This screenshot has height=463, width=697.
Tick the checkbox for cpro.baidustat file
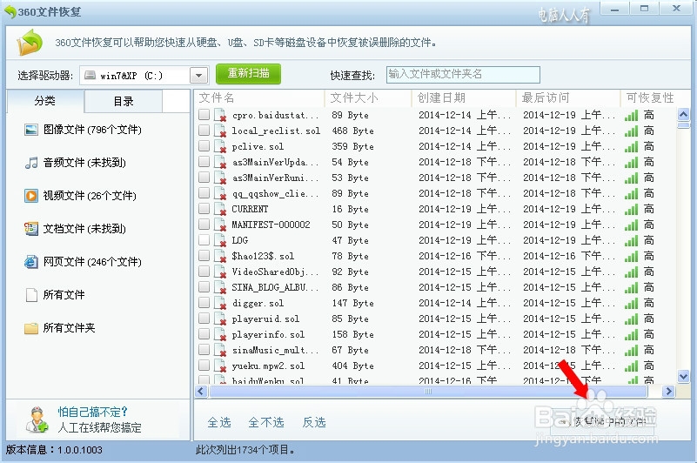pos(204,115)
